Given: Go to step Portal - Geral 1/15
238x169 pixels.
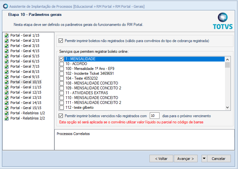Looking at the screenshot, I should 25,36.
